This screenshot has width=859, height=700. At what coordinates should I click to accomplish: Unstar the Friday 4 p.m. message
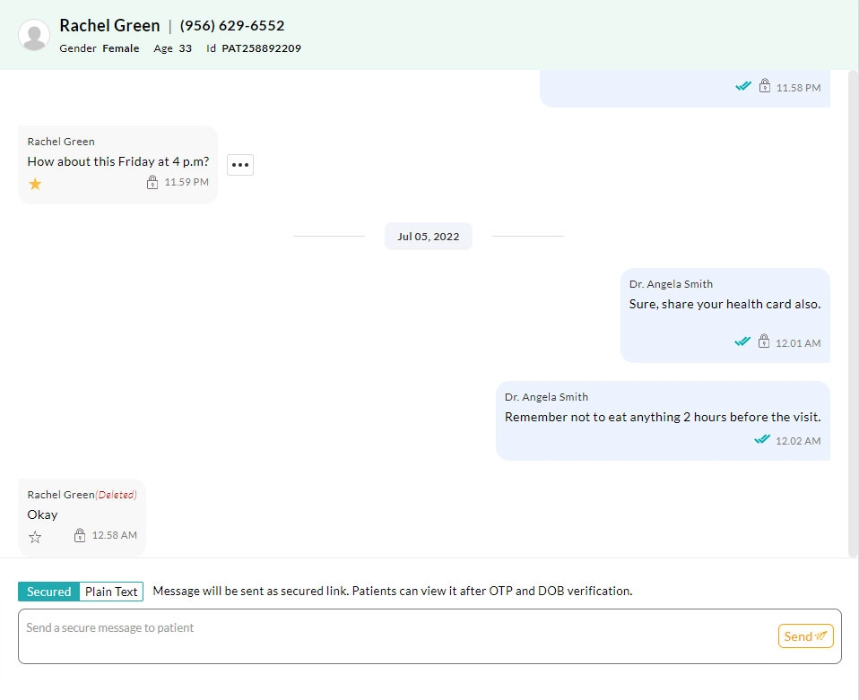point(34,183)
